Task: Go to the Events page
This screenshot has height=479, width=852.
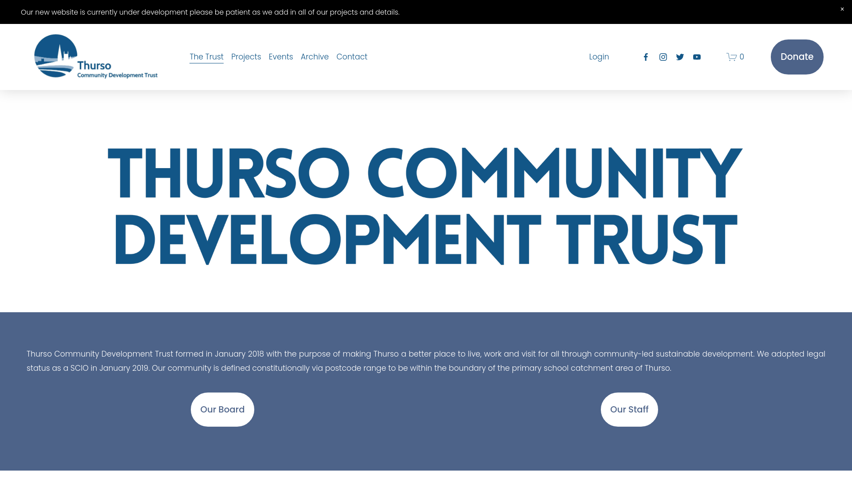Action: click(x=281, y=57)
